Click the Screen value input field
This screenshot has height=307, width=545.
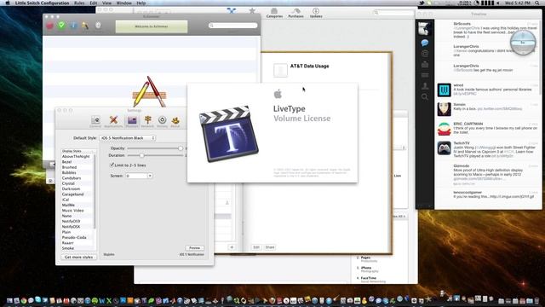136,176
